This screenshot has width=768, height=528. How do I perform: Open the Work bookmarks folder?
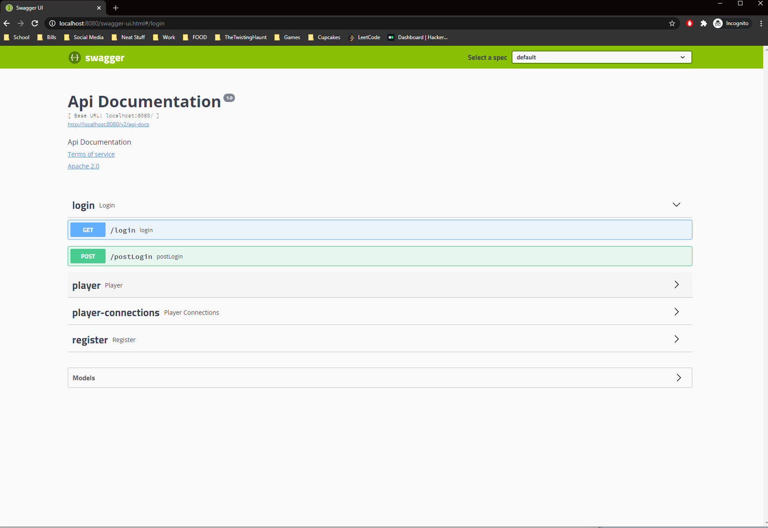coord(164,37)
